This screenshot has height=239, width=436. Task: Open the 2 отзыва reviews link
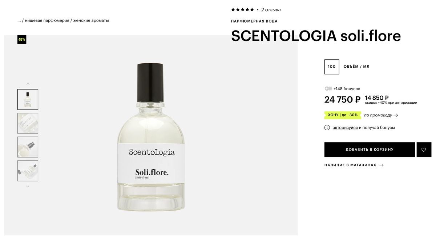click(x=271, y=10)
